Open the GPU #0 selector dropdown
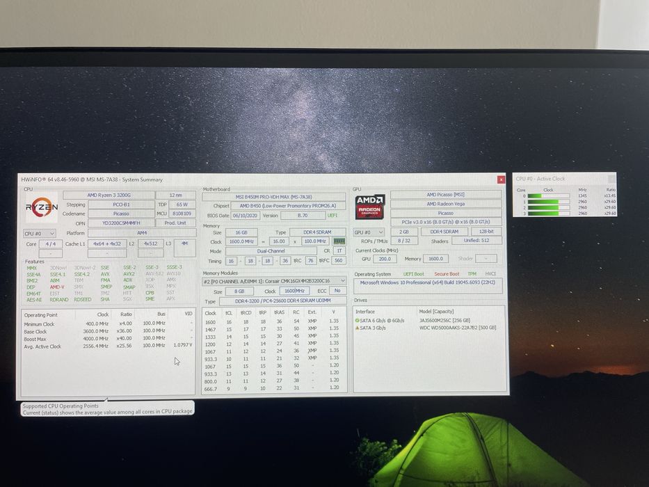 click(369, 232)
